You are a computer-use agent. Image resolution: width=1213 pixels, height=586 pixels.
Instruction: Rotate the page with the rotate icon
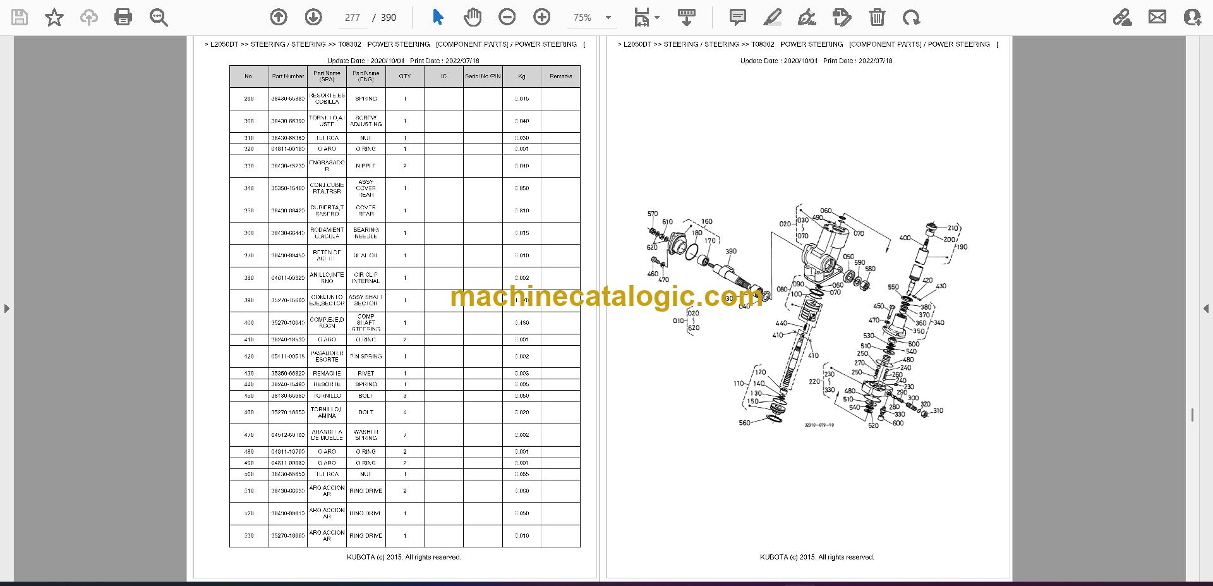coord(911,17)
